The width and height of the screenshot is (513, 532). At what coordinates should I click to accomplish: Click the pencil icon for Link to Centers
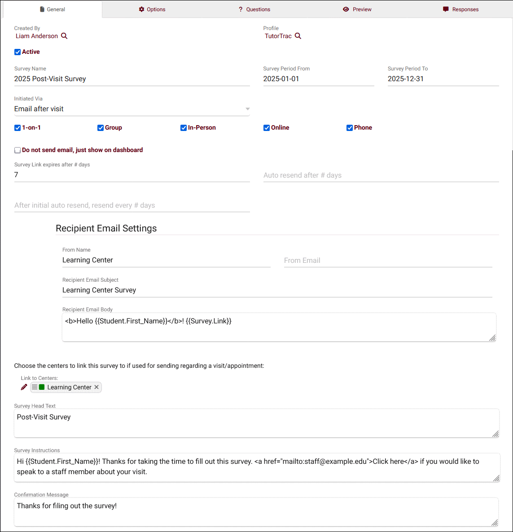(x=24, y=387)
